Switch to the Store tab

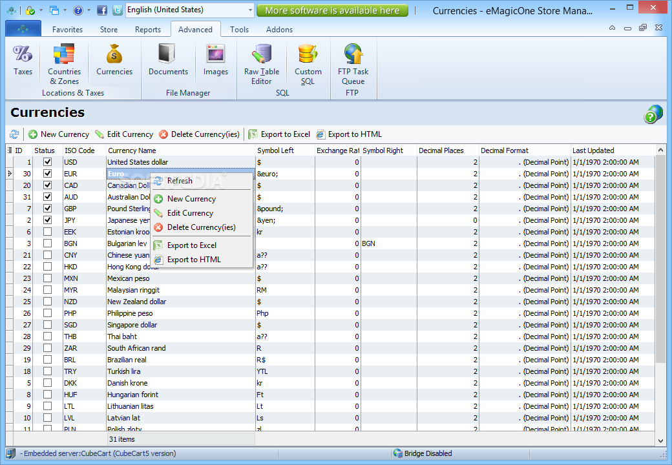tap(109, 30)
